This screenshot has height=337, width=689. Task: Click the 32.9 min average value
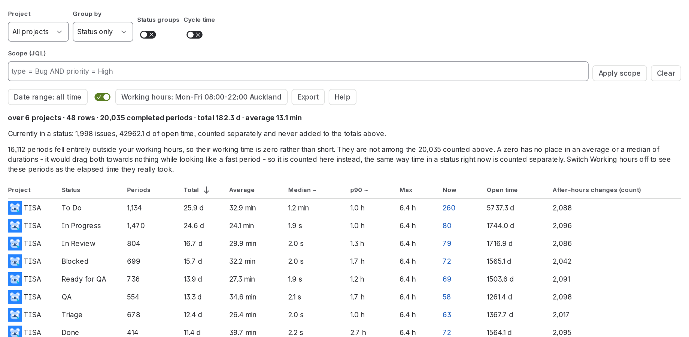coord(243,208)
